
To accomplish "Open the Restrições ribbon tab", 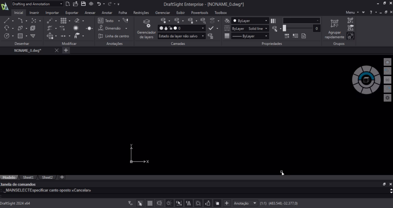I will pos(141,13).
